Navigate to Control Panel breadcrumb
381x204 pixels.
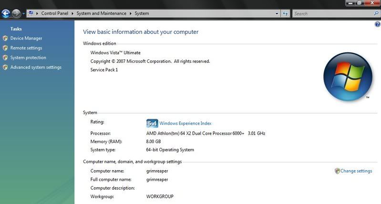[55, 13]
